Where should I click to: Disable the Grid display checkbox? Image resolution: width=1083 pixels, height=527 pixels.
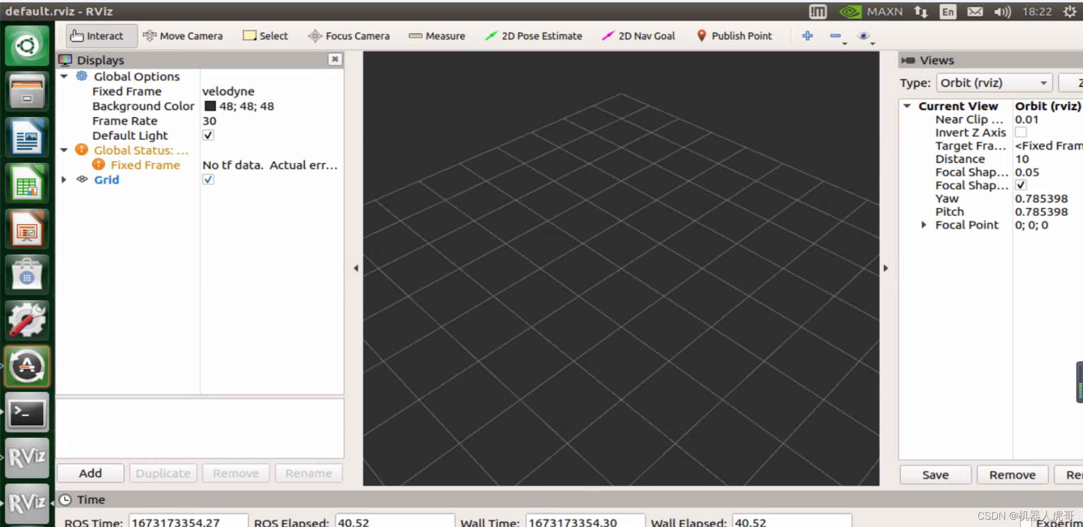pyautogui.click(x=208, y=179)
